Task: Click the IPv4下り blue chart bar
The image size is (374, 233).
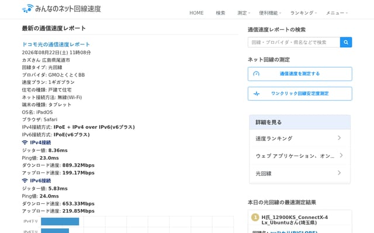Action: [60, 221]
